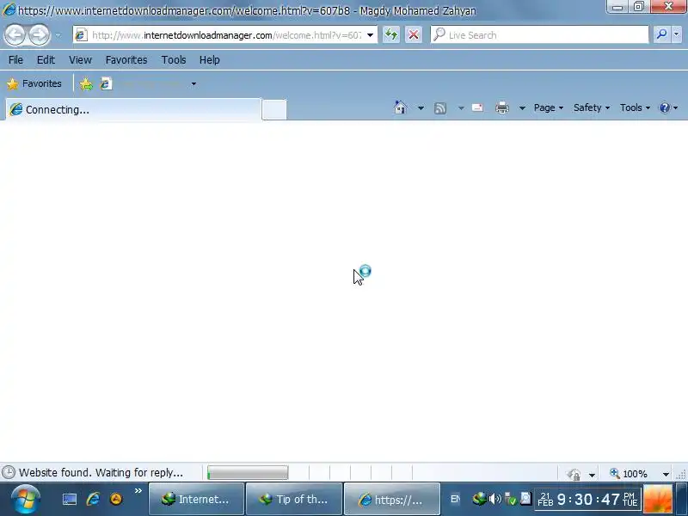Click the 100% zoom level button
The width and height of the screenshot is (688, 516).
click(629, 474)
